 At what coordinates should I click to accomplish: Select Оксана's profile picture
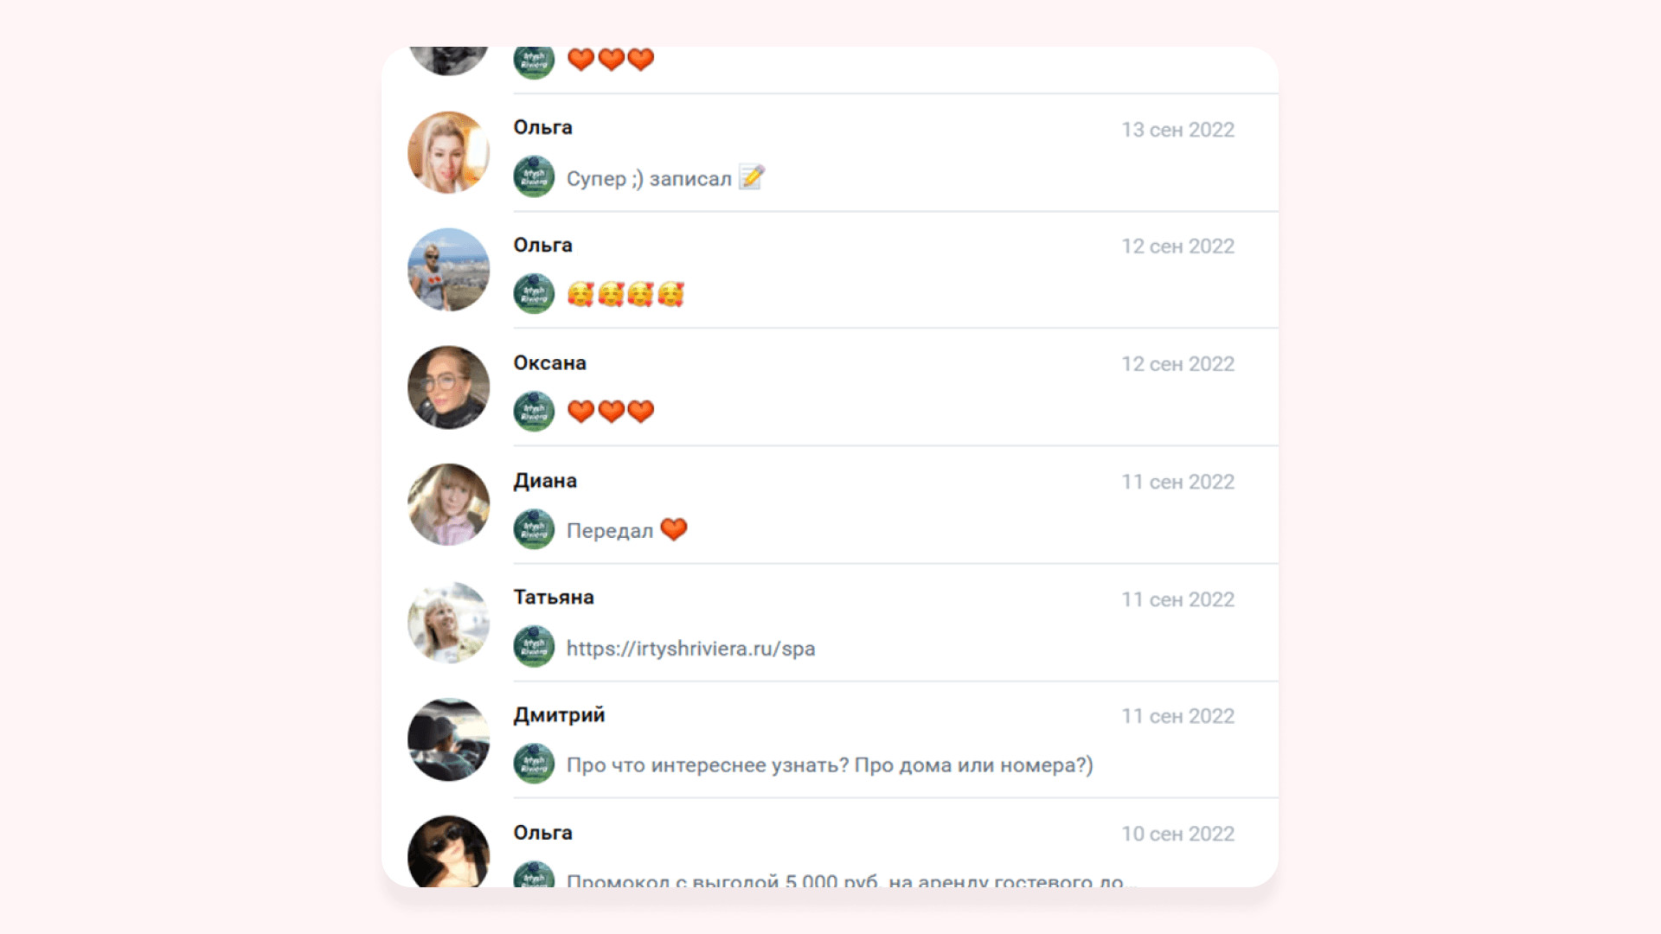[x=448, y=387]
